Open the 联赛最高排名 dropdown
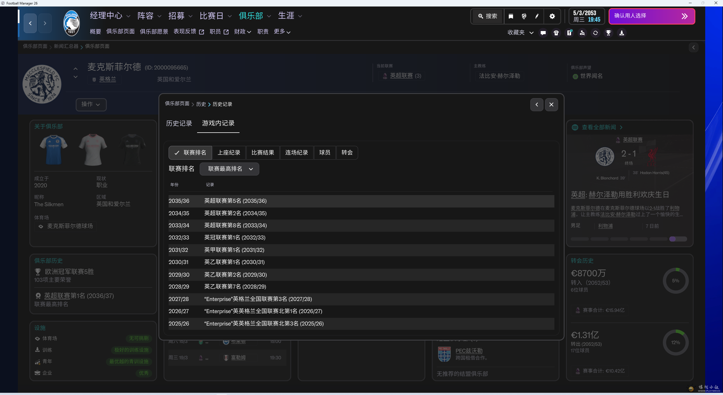Screen dimensions: 723x395 point(229,169)
